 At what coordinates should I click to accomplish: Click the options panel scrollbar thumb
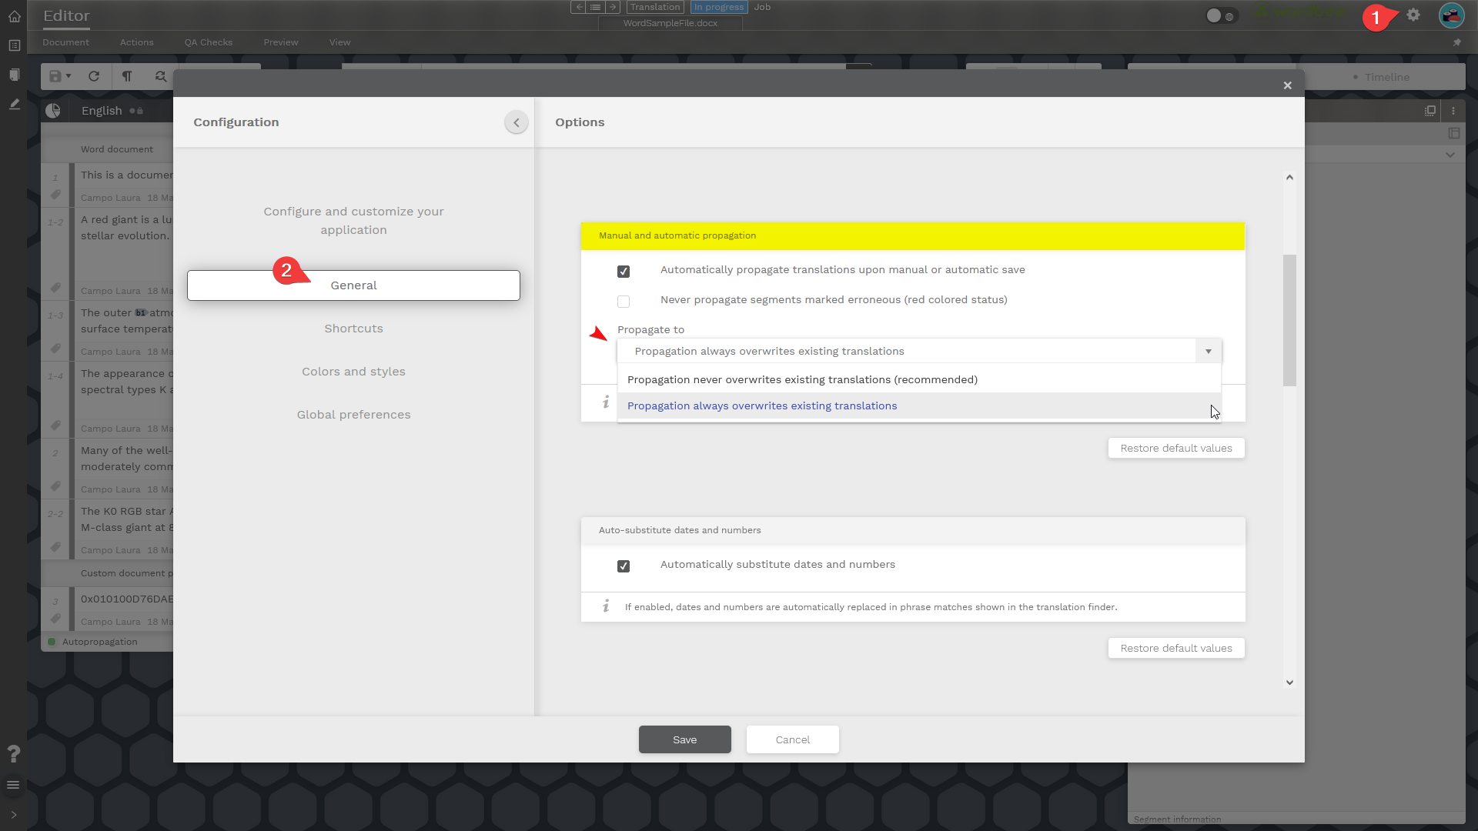coord(1289,319)
